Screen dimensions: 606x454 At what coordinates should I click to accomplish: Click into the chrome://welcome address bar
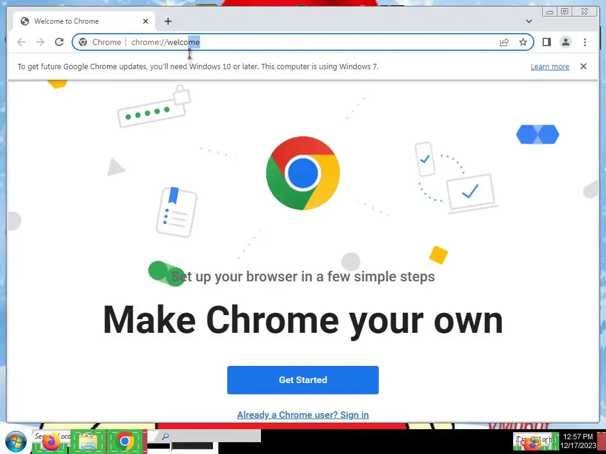302,42
